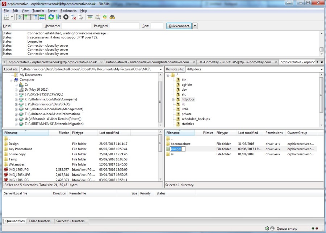Screen dimensions: 326x233
Task: Expand the D: (May 20 2016) drive
Action: tap(16, 90)
